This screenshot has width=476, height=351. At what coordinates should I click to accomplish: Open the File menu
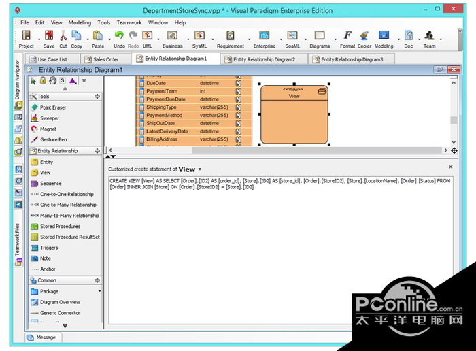coord(24,22)
